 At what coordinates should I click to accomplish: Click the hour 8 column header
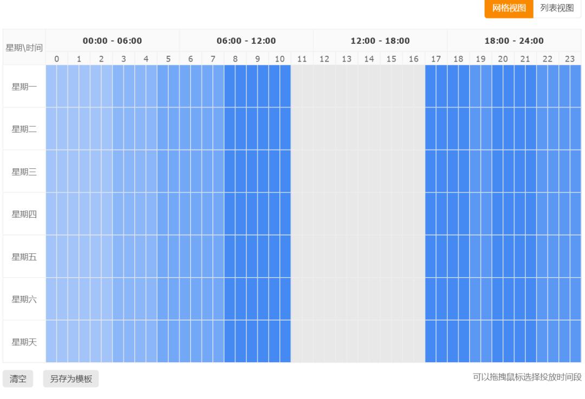235,58
